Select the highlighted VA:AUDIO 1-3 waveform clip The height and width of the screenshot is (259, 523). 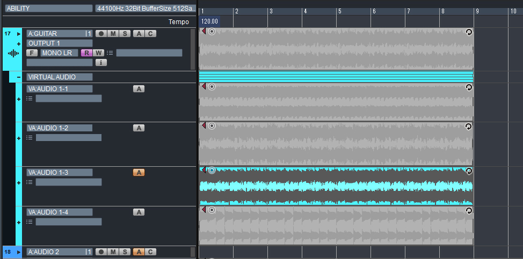pyautogui.click(x=336, y=187)
